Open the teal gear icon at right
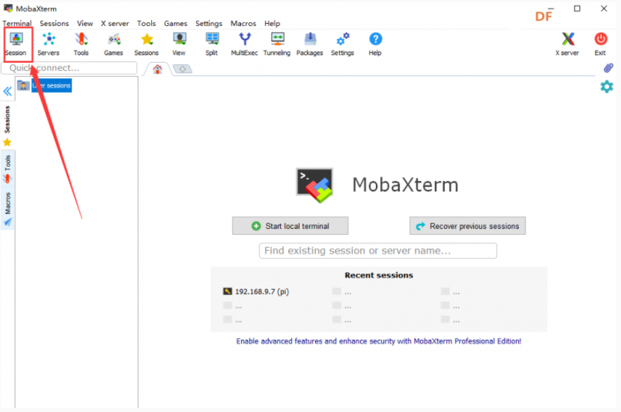The height and width of the screenshot is (412, 621). 607,86
